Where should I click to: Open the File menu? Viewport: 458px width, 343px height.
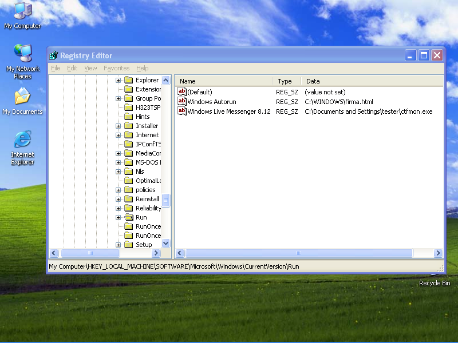click(56, 68)
